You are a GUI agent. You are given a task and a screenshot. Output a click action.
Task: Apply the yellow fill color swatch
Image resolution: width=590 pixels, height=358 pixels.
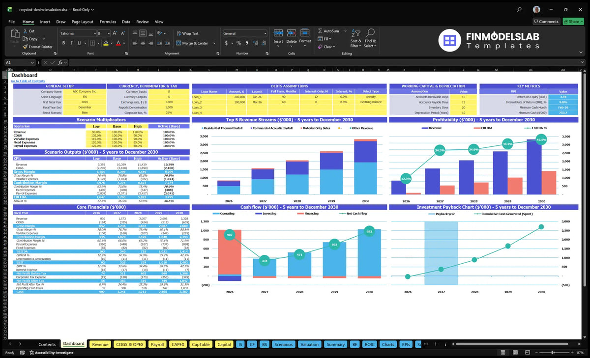click(105, 43)
